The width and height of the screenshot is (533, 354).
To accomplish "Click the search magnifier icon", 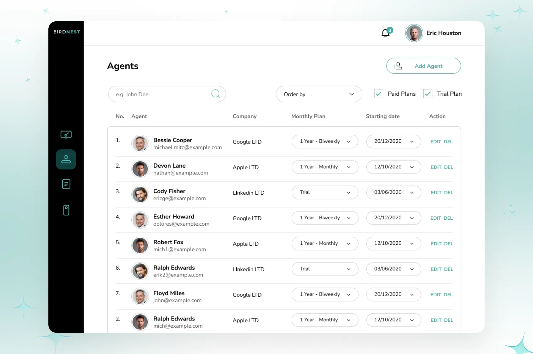I will pos(216,94).
